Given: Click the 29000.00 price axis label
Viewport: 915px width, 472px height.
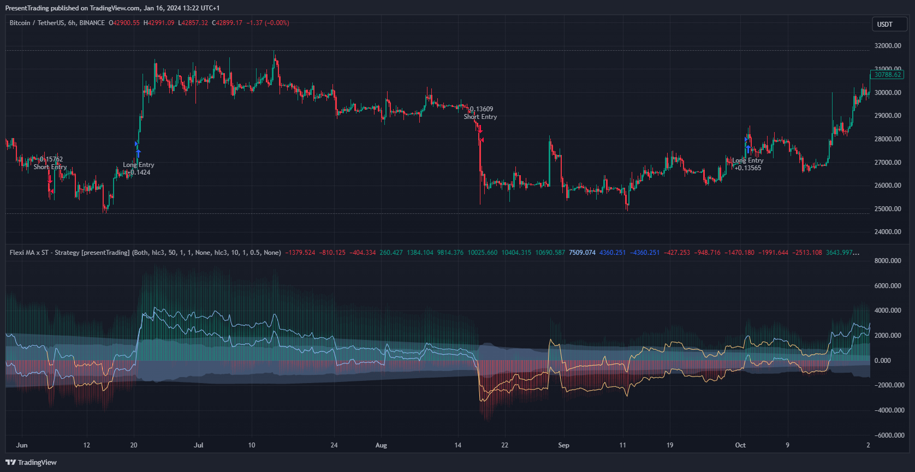Looking at the screenshot, I should click(x=888, y=116).
